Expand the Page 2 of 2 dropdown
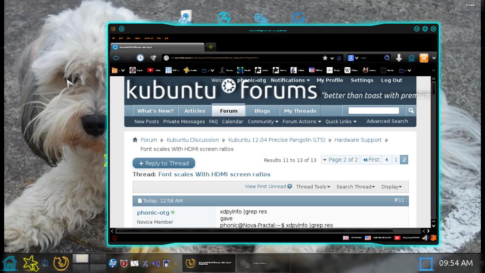 coord(340,160)
